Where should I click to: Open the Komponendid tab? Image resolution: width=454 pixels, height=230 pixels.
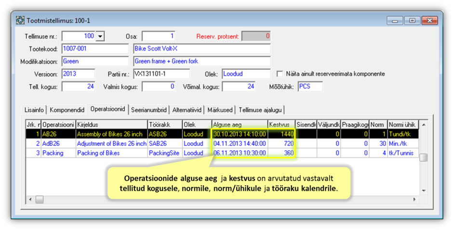[x=67, y=110]
